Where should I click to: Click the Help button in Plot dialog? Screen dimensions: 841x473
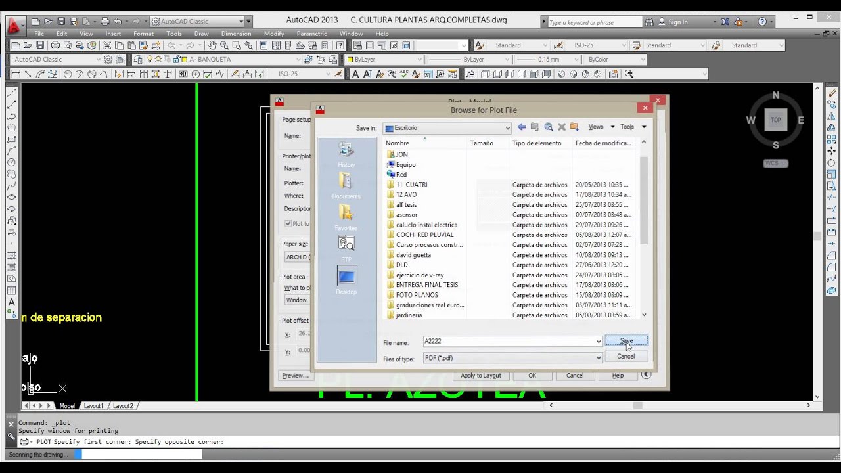click(x=618, y=376)
